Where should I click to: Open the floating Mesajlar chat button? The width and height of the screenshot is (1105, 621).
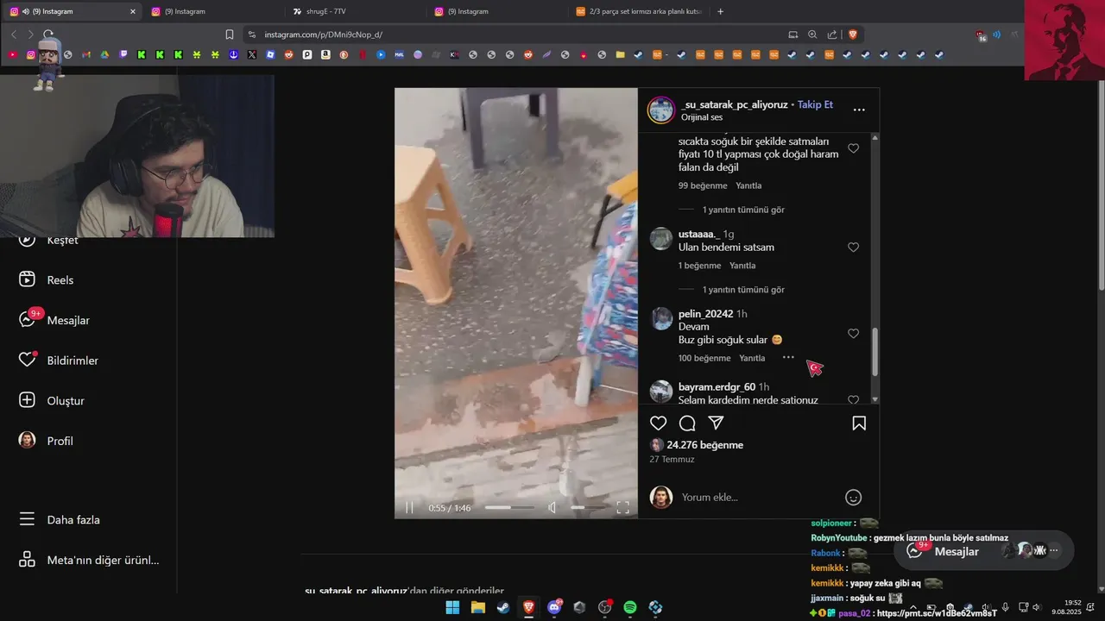click(984, 551)
